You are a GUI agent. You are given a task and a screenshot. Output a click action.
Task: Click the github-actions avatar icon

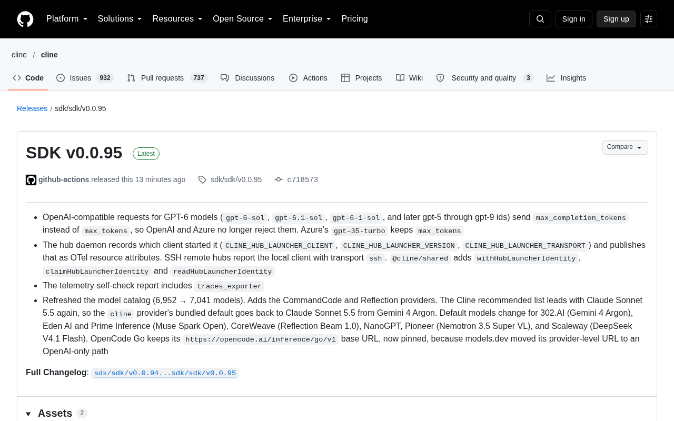click(31, 180)
